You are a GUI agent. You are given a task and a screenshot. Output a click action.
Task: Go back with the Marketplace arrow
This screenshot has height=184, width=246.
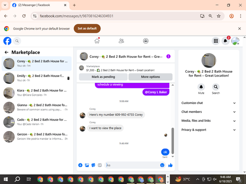(6, 53)
